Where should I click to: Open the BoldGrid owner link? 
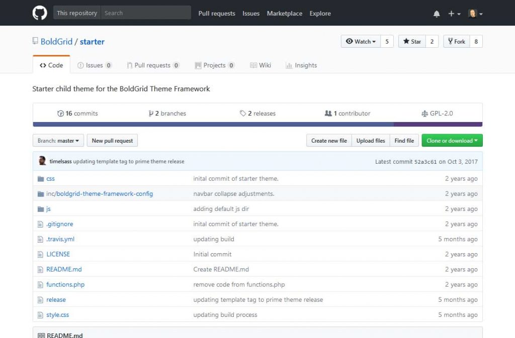click(x=56, y=42)
